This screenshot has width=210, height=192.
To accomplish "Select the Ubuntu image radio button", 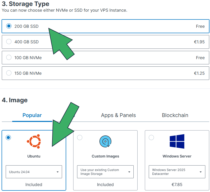I will tap(8, 138).
